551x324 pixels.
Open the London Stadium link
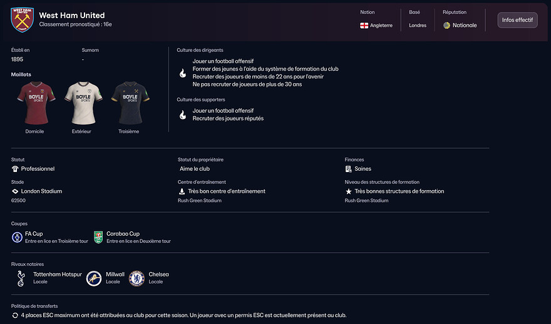(41, 191)
